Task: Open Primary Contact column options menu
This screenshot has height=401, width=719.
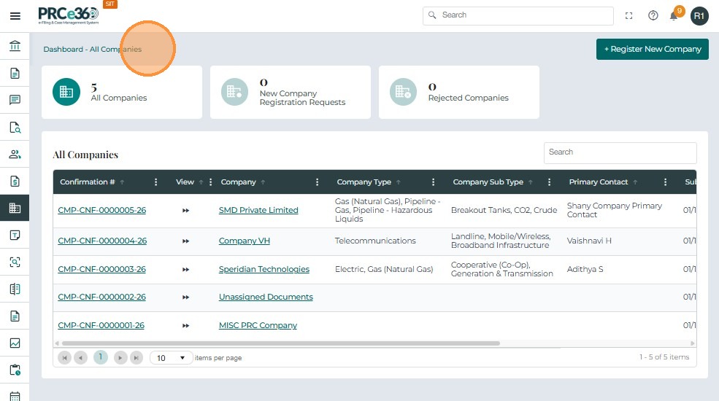Action: 665,182
